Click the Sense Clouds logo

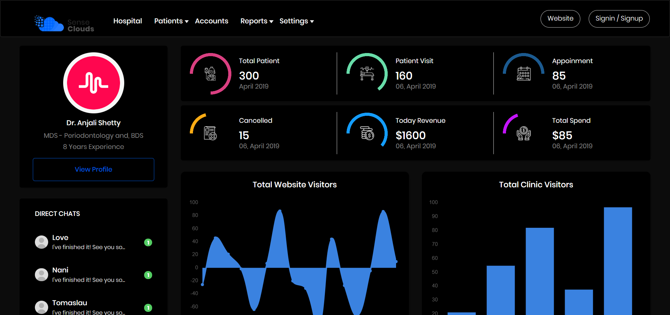click(x=64, y=24)
